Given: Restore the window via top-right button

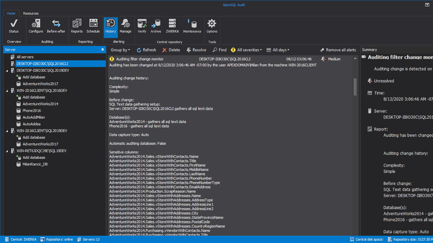Looking at the screenshot, I should point(427,5).
